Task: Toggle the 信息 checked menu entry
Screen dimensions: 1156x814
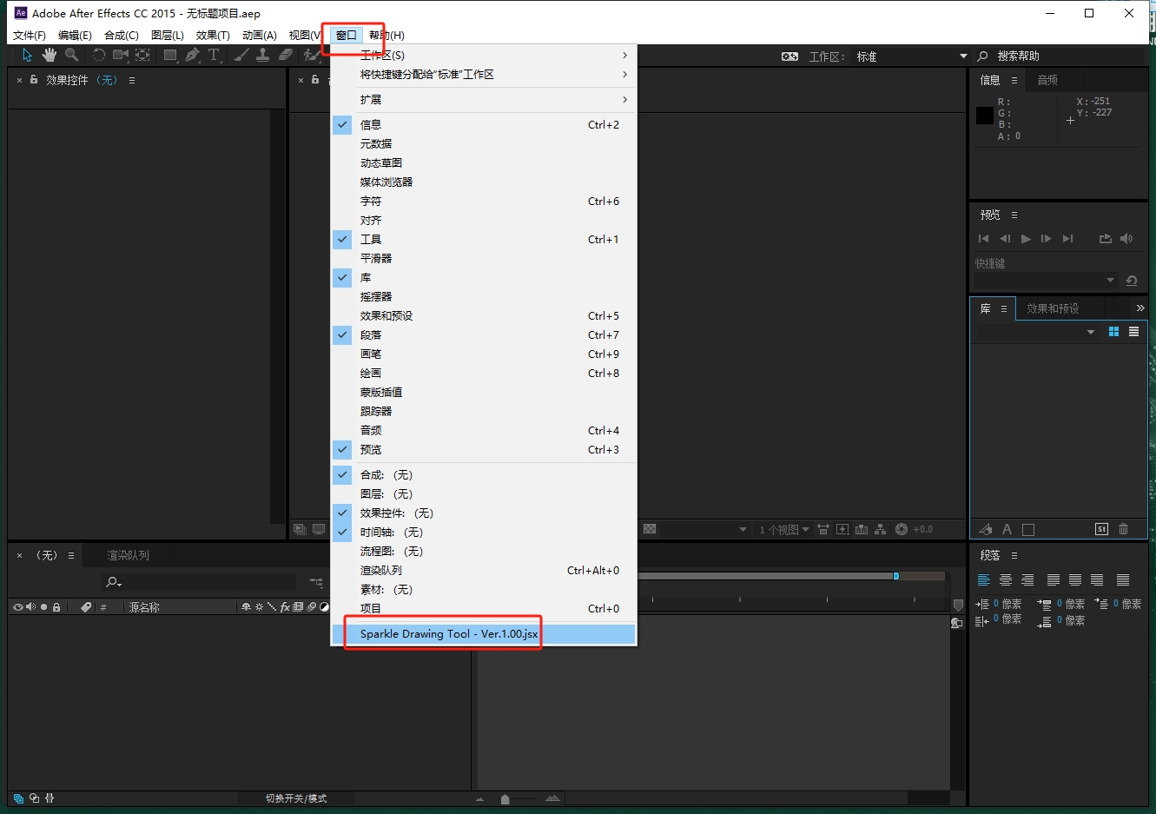Action: [x=484, y=124]
